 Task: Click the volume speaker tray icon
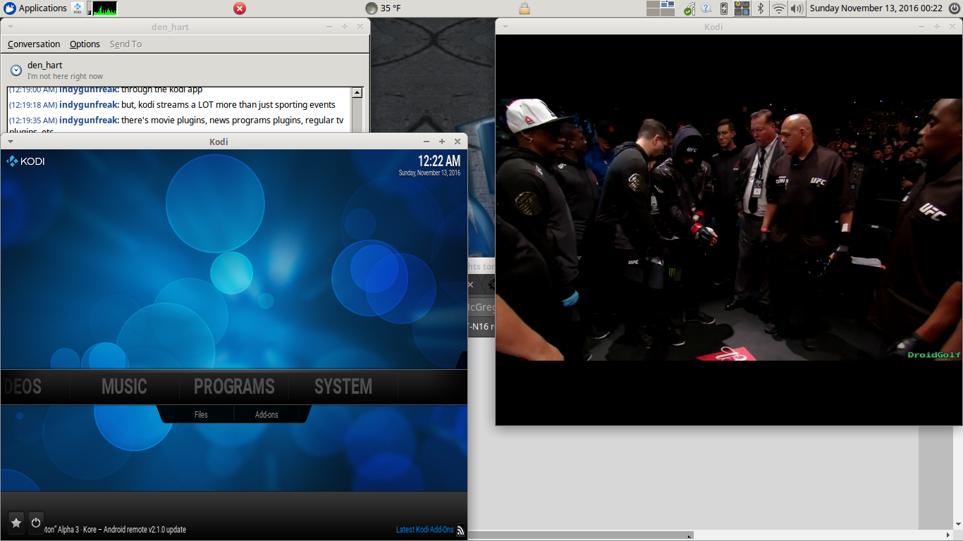pyautogui.click(x=797, y=8)
